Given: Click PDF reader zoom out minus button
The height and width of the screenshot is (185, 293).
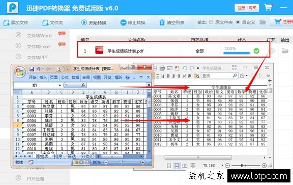Looking at the screenshot, I should [x=227, y=166].
